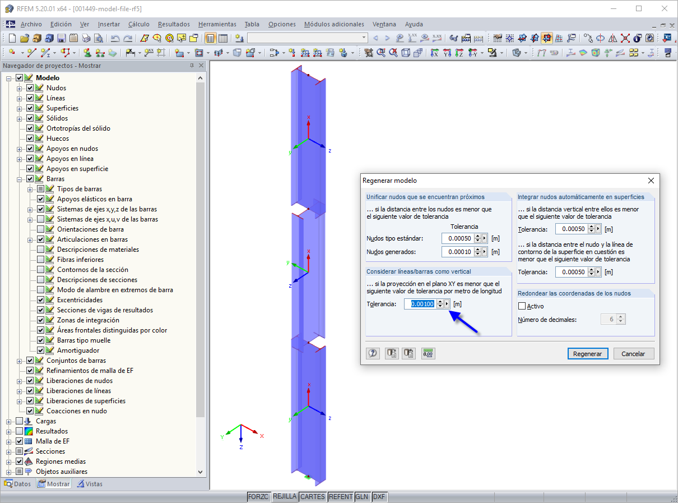Click the units and decimals icon
The height and width of the screenshot is (503, 678).
click(x=429, y=354)
